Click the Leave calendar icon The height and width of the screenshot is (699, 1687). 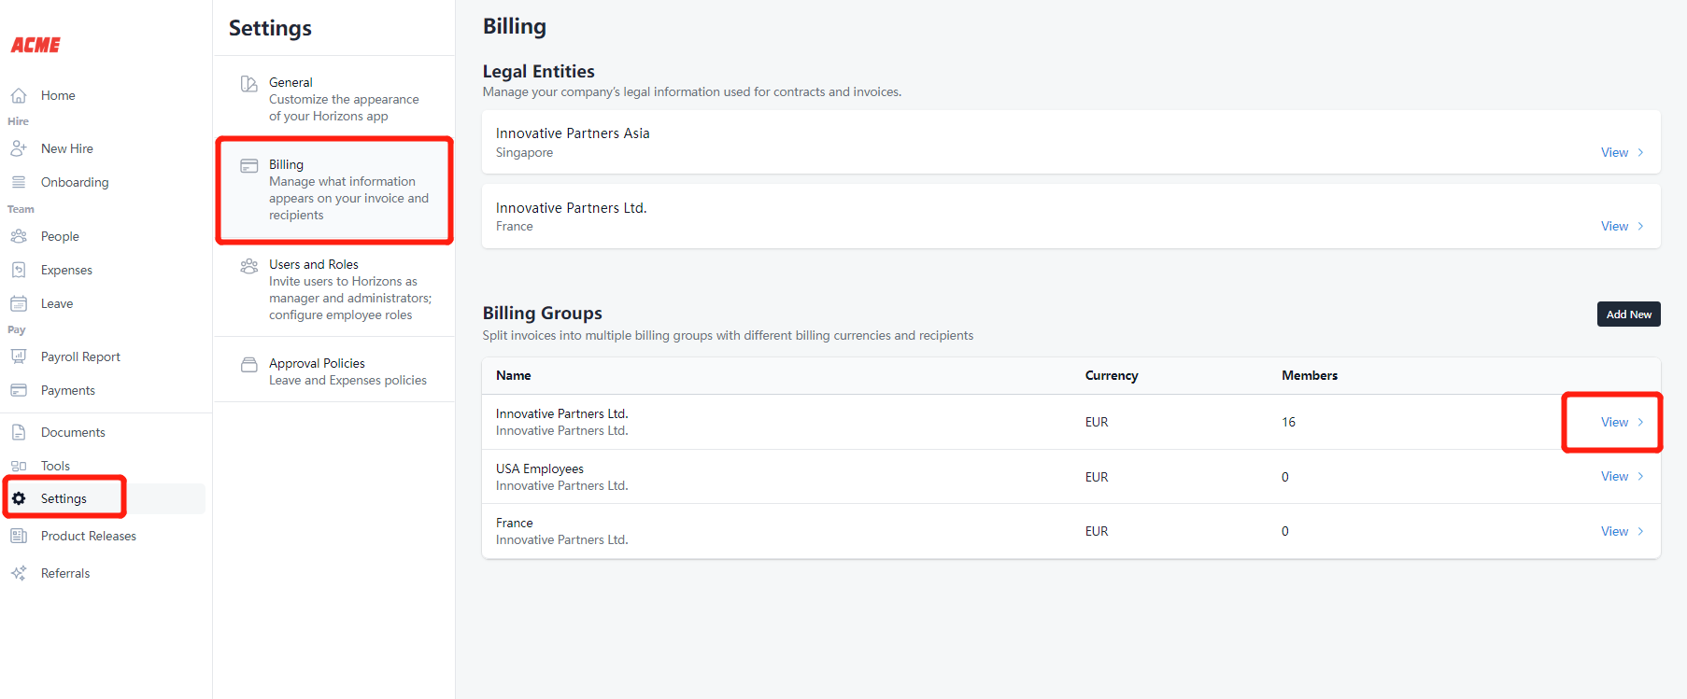(x=19, y=303)
